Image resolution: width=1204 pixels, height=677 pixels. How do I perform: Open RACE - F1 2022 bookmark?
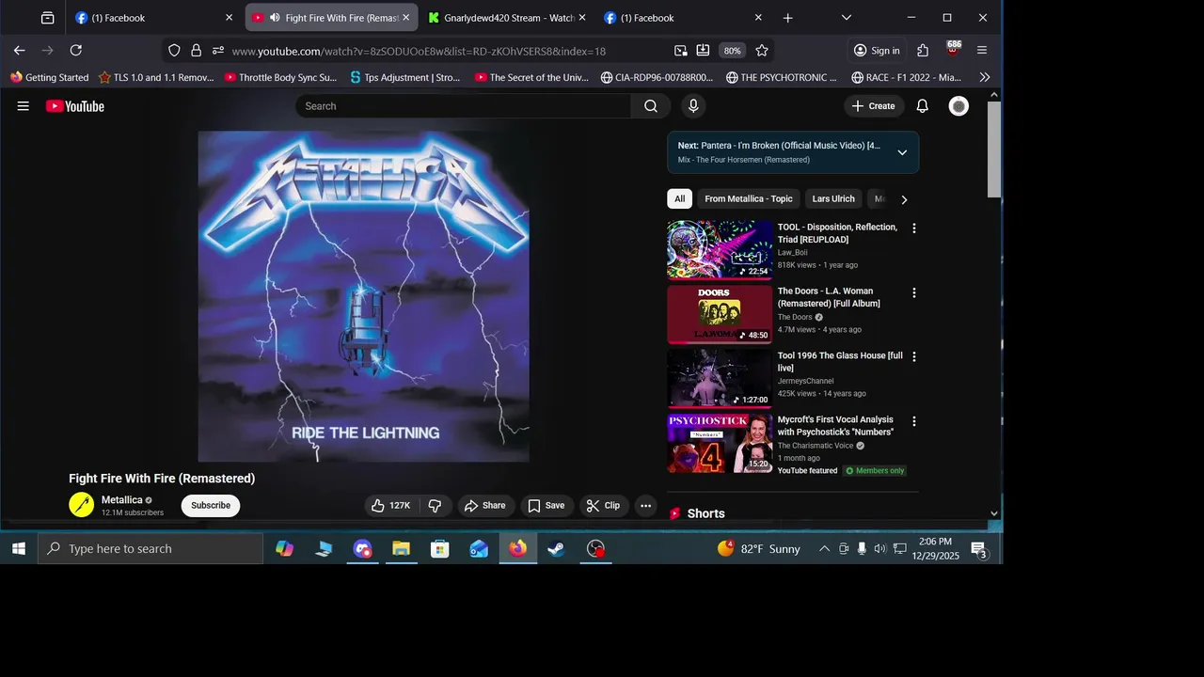(906, 77)
